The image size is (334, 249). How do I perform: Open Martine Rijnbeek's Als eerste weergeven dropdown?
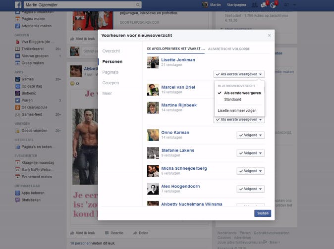(x=239, y=120)
